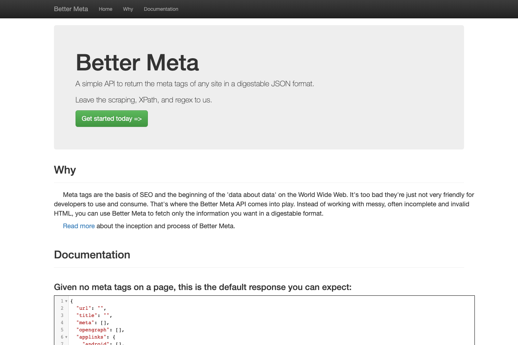Click the Better Meta brand link
The image size is (518, 345).
pyautogui.click(x=71, y=9)
